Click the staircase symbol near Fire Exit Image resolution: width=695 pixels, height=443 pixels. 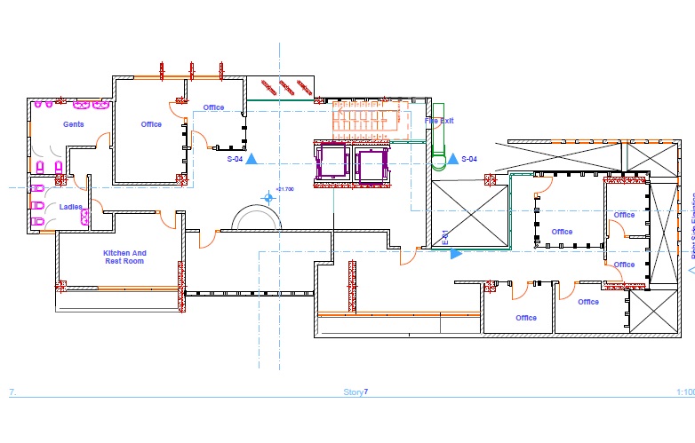pos(366,121)
